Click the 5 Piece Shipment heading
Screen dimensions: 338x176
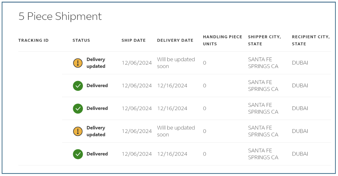(60, 16)
